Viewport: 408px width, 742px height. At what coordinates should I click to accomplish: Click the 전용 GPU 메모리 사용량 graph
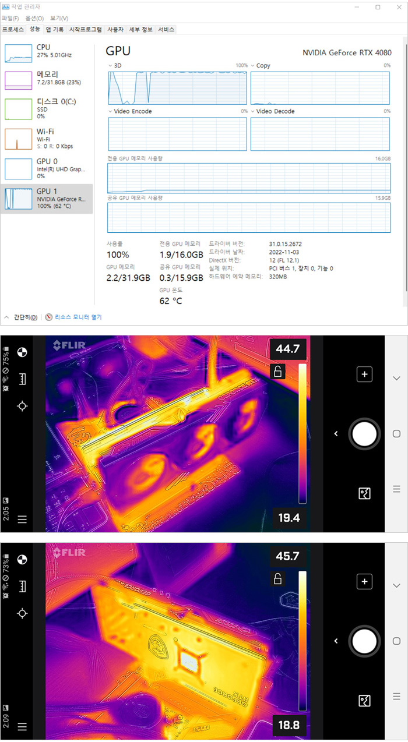(249, 178)
